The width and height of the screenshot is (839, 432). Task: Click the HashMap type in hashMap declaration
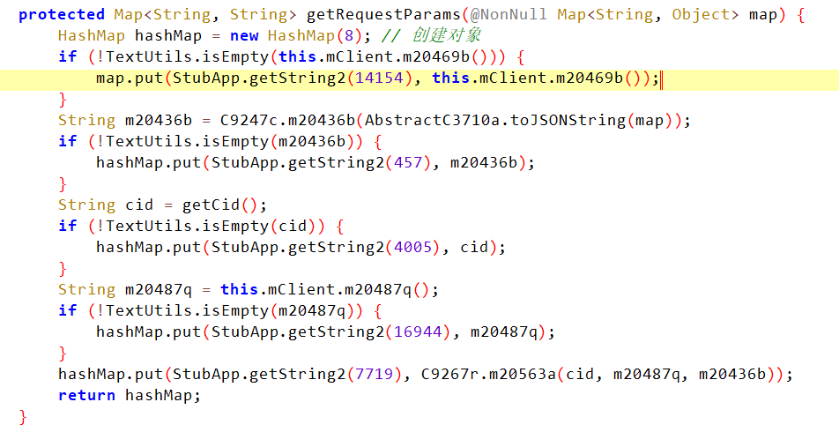point(91,36)
